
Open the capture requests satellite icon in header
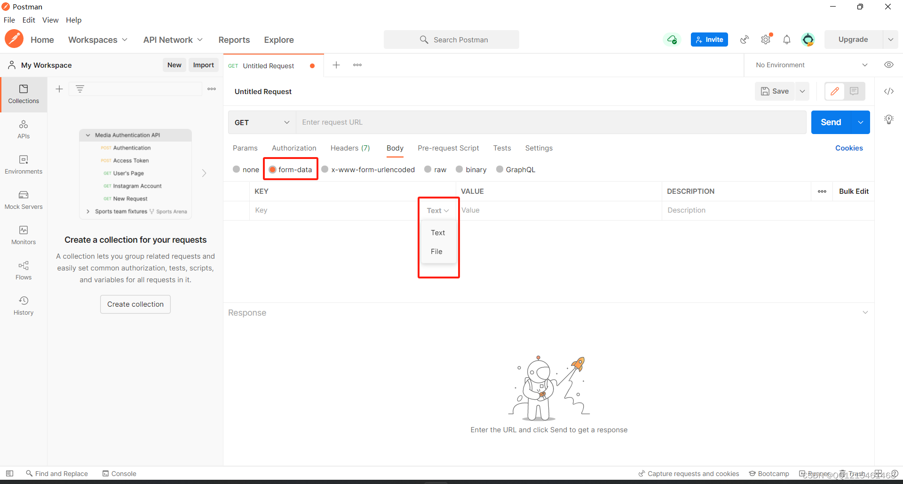[x=745, y=40]
